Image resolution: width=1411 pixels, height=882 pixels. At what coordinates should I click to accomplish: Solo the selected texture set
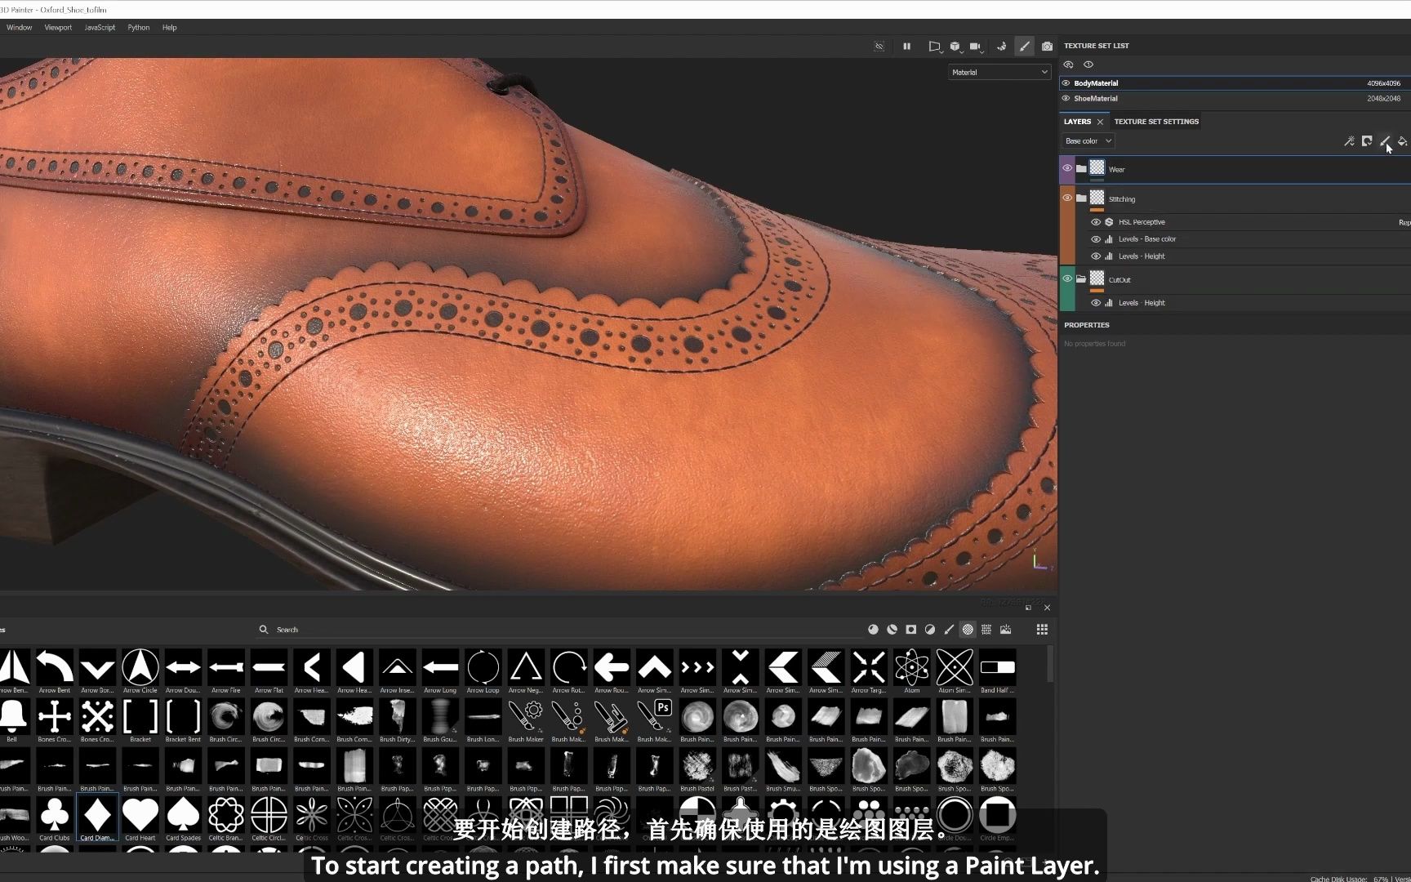coord(1088,65)
